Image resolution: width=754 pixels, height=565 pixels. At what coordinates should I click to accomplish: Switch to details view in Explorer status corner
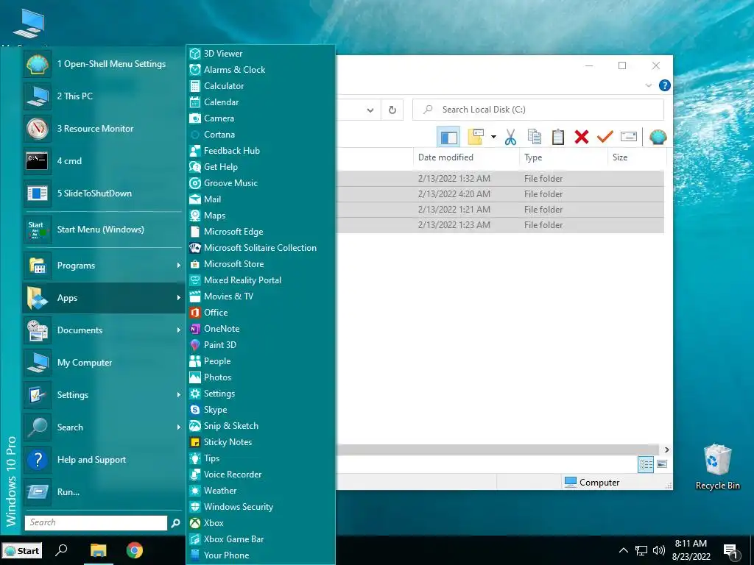646,464
